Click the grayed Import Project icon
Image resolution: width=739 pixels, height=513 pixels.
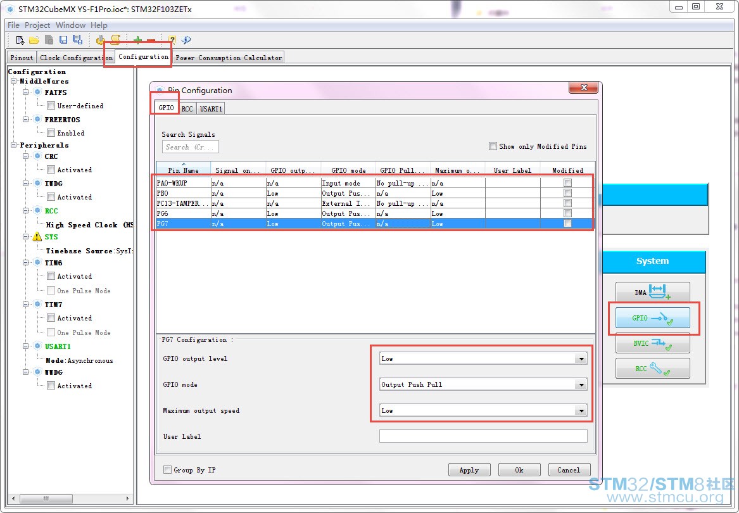point(49,40)
